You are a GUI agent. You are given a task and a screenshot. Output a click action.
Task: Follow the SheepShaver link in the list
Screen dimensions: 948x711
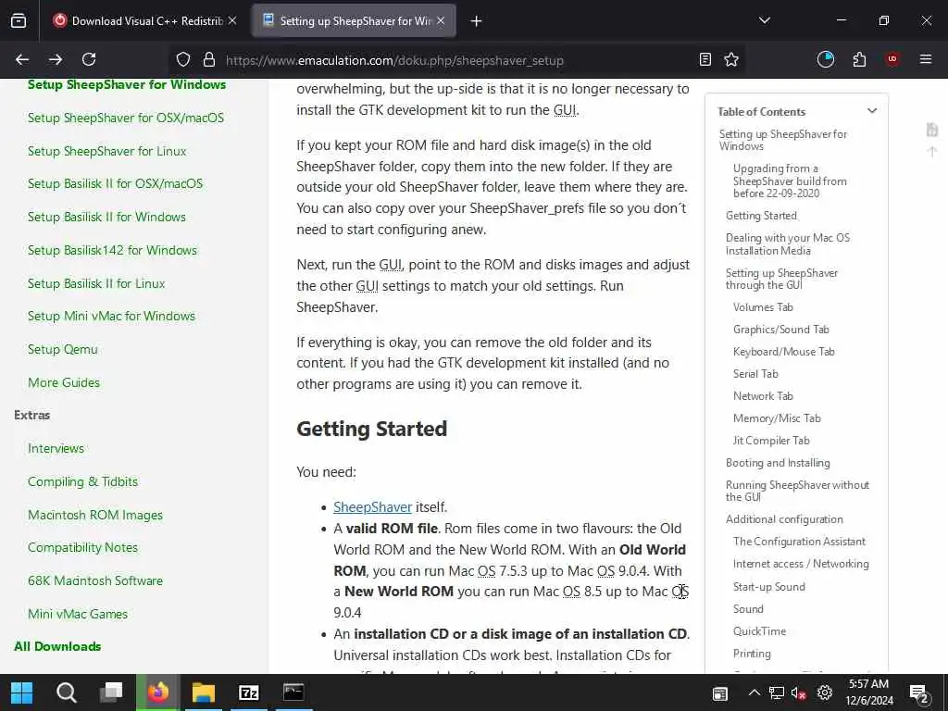tap(372, 507)
